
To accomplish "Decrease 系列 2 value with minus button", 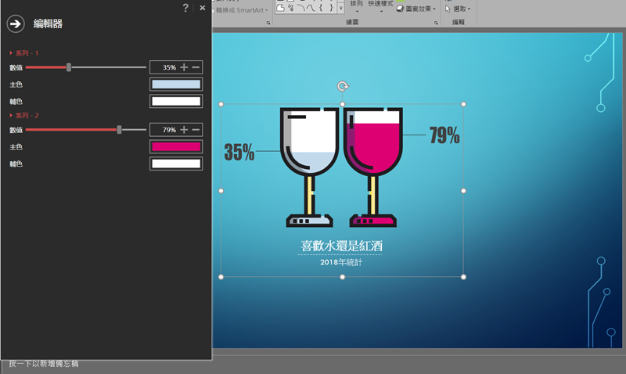I will (x=196, y=129).
